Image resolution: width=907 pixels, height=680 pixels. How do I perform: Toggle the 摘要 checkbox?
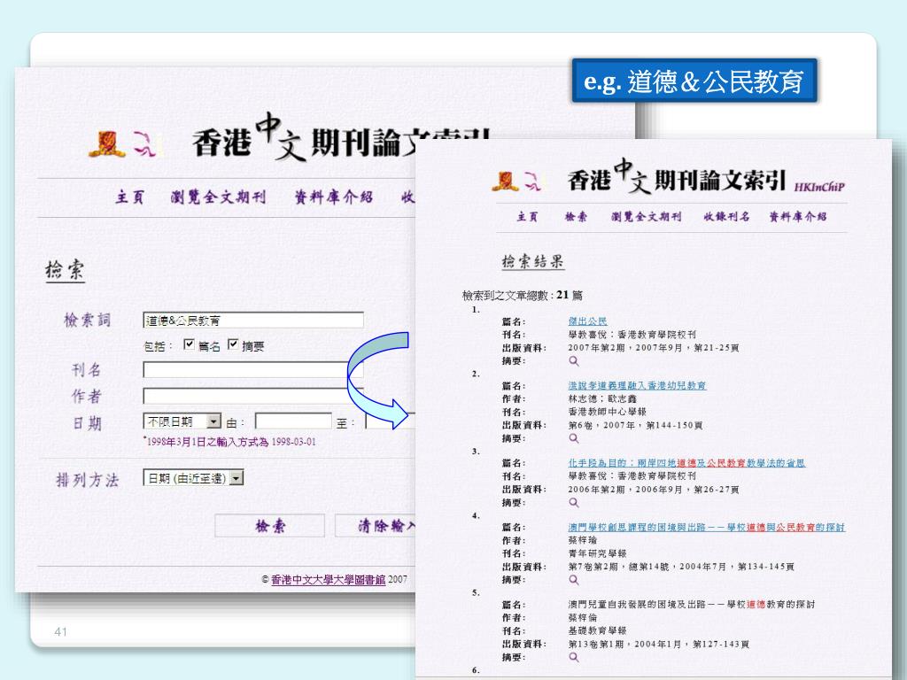click(x=233, y=344)
